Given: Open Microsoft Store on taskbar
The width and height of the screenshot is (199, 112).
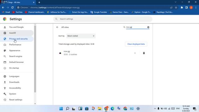Looking at the screenshot, I should pyautogui.click(x=87, y=109).
